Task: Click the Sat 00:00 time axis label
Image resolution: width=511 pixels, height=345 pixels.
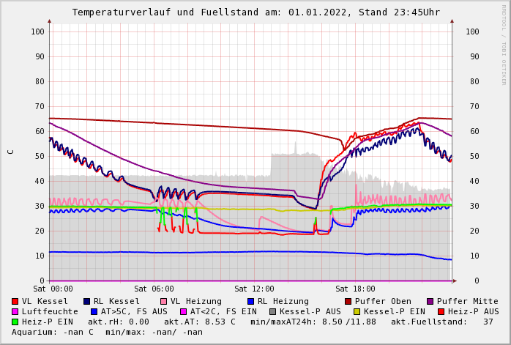Action: (x=53, y=289)
